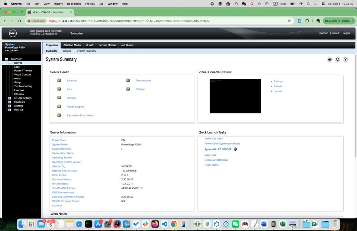Open Slack from the Dock

pyautogui.click(x=145, y=224)
